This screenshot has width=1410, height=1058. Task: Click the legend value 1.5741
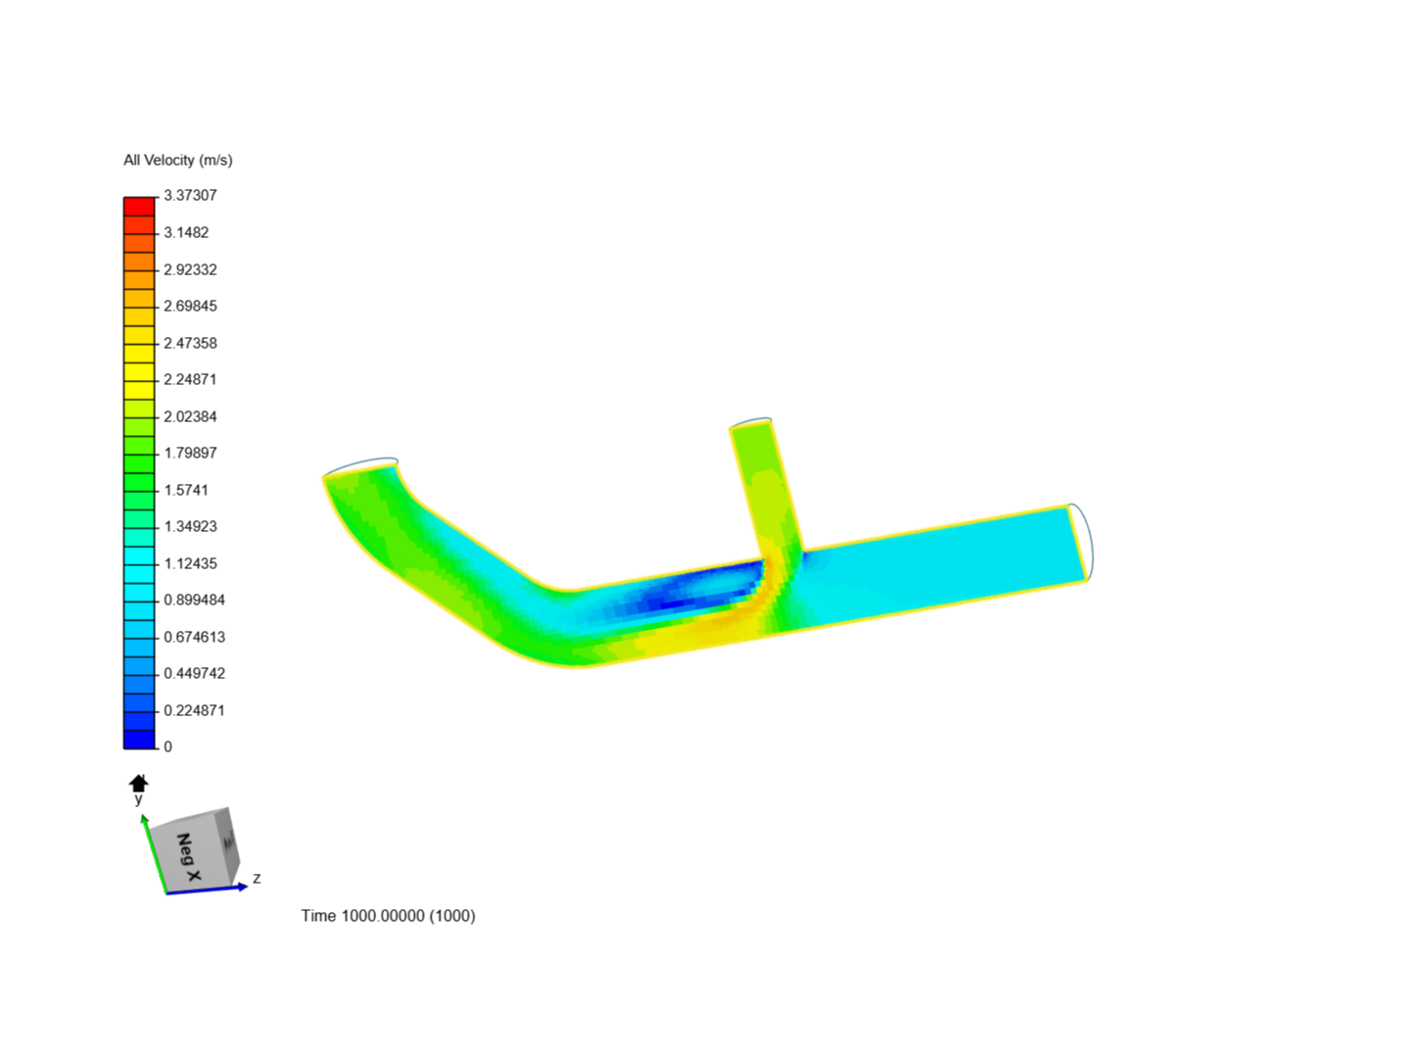[186, 490]
